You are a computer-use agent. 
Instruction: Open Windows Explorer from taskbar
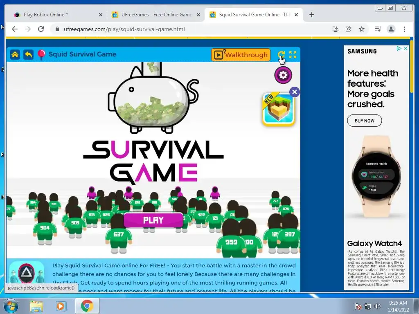click(x=36, y=306)
